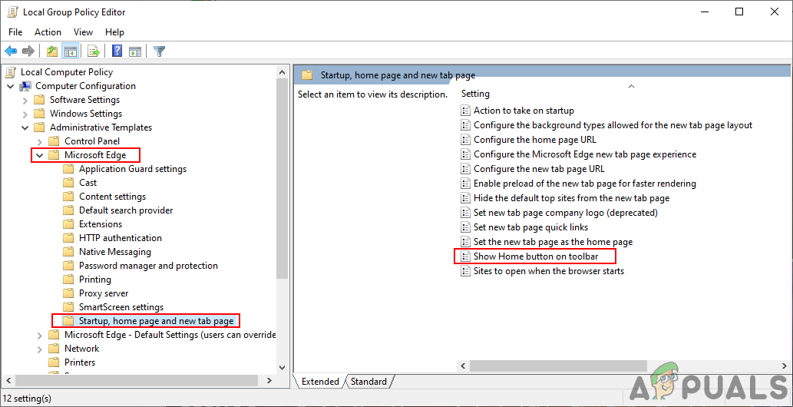
Task: Switch to the Extended tab
Action: pos(321,382)
